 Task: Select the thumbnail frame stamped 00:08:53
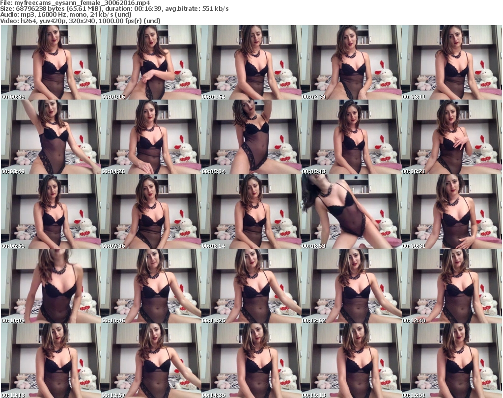coord(351,212)
